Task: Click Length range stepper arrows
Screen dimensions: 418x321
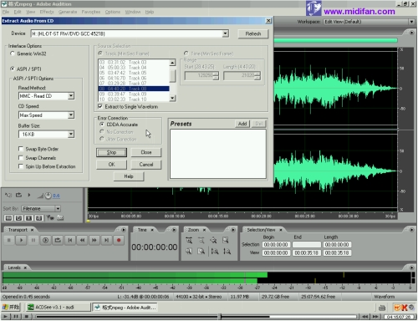Action: (x=257, y=75)
